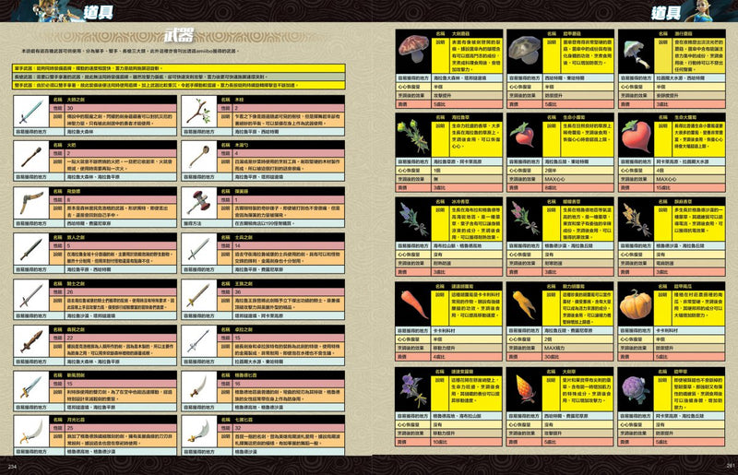The width and height of the screenshot is (738, 475).
Task: Click the blue-bladed sword picture with power 15
Action: 31,387
